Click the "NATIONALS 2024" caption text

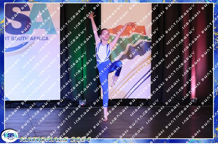(x=55, y=139)
